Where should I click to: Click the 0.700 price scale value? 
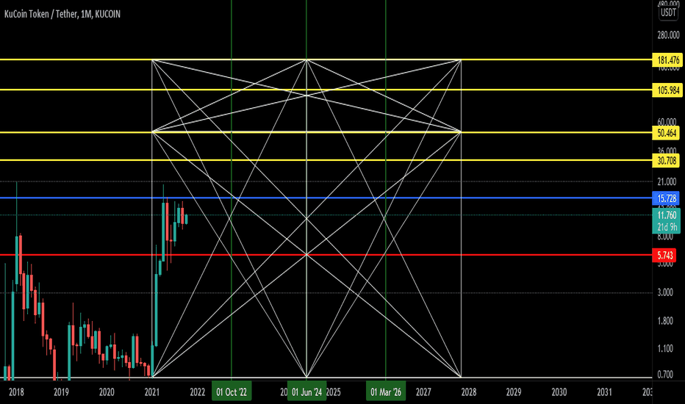coord(665,375)
